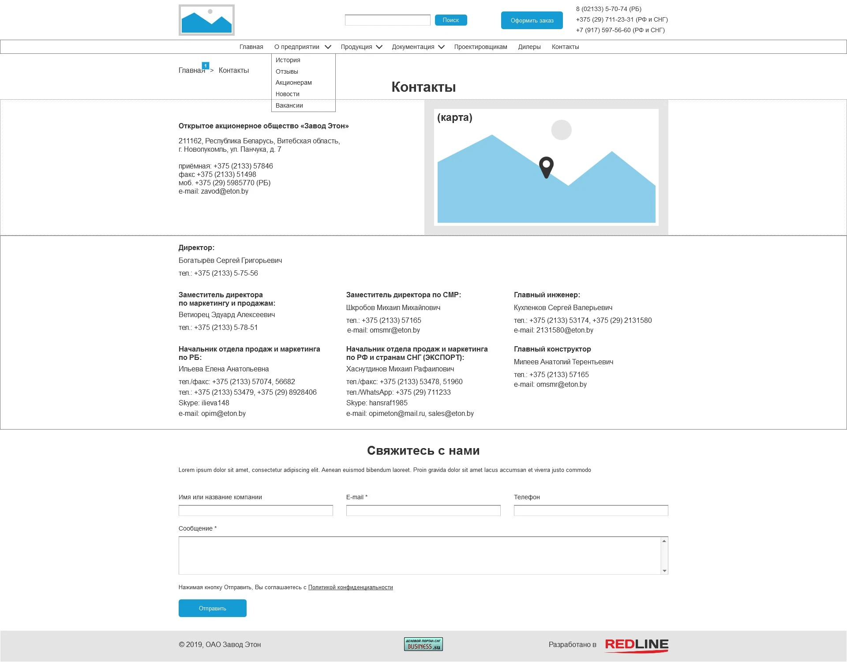Viewport: 847px width, 662px height.
Task: Click Skype: hansraf1985 text
Action: point(377,403)
